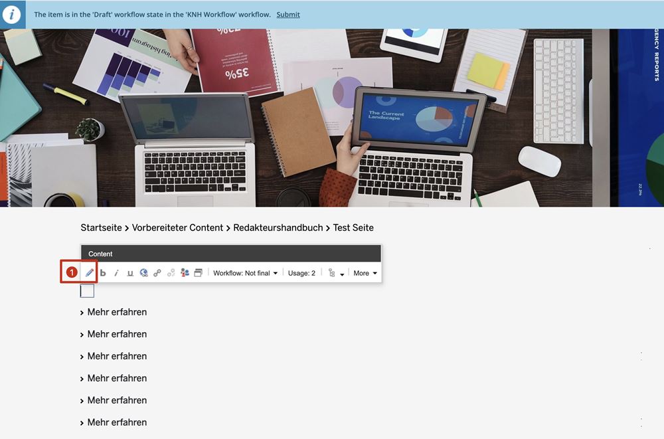Click the Submit link in workflow banner
The height and width of the screenshot is (439, 664).
288,15
